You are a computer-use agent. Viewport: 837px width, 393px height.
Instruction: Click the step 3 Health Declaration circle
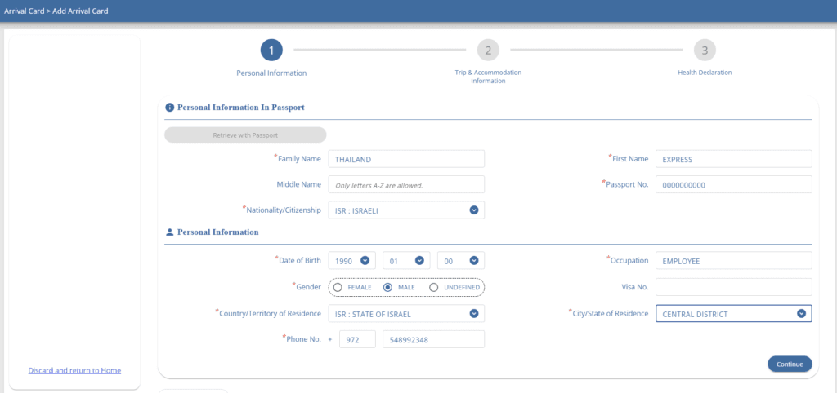[705, 51]
